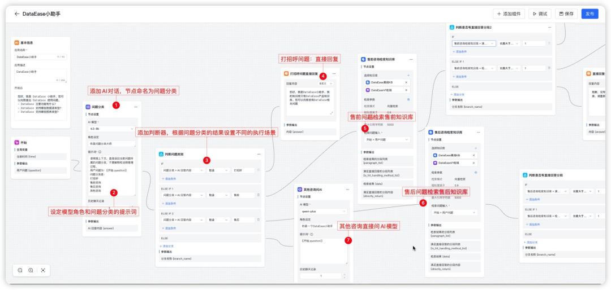Open the 打招呼问题直接回复 node more menu
Image resolution: width=611 pixels, height=290 pixels.
pyautogui.click(x=334, y=73)
